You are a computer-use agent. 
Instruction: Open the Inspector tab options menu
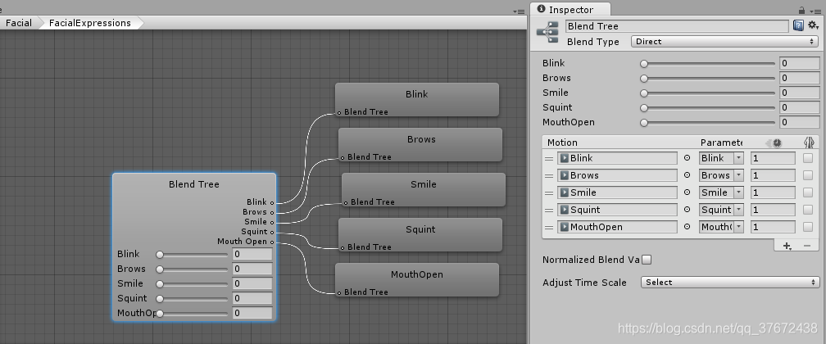[814, 11]
